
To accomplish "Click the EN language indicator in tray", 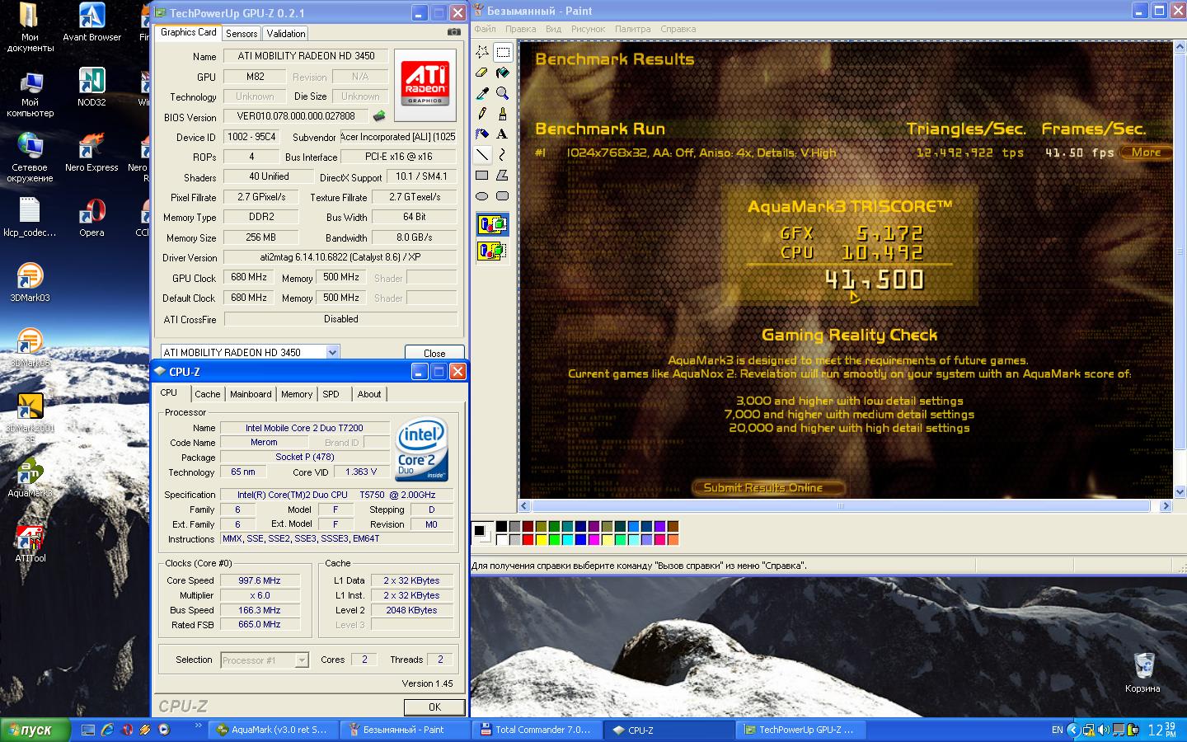I will (x=1057, y=730).
